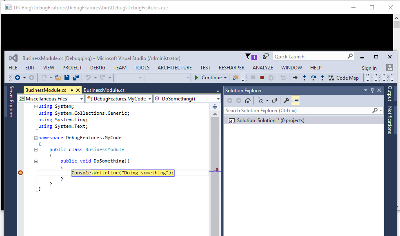
Task: Click the Sign in link
Action: [369, 68]
